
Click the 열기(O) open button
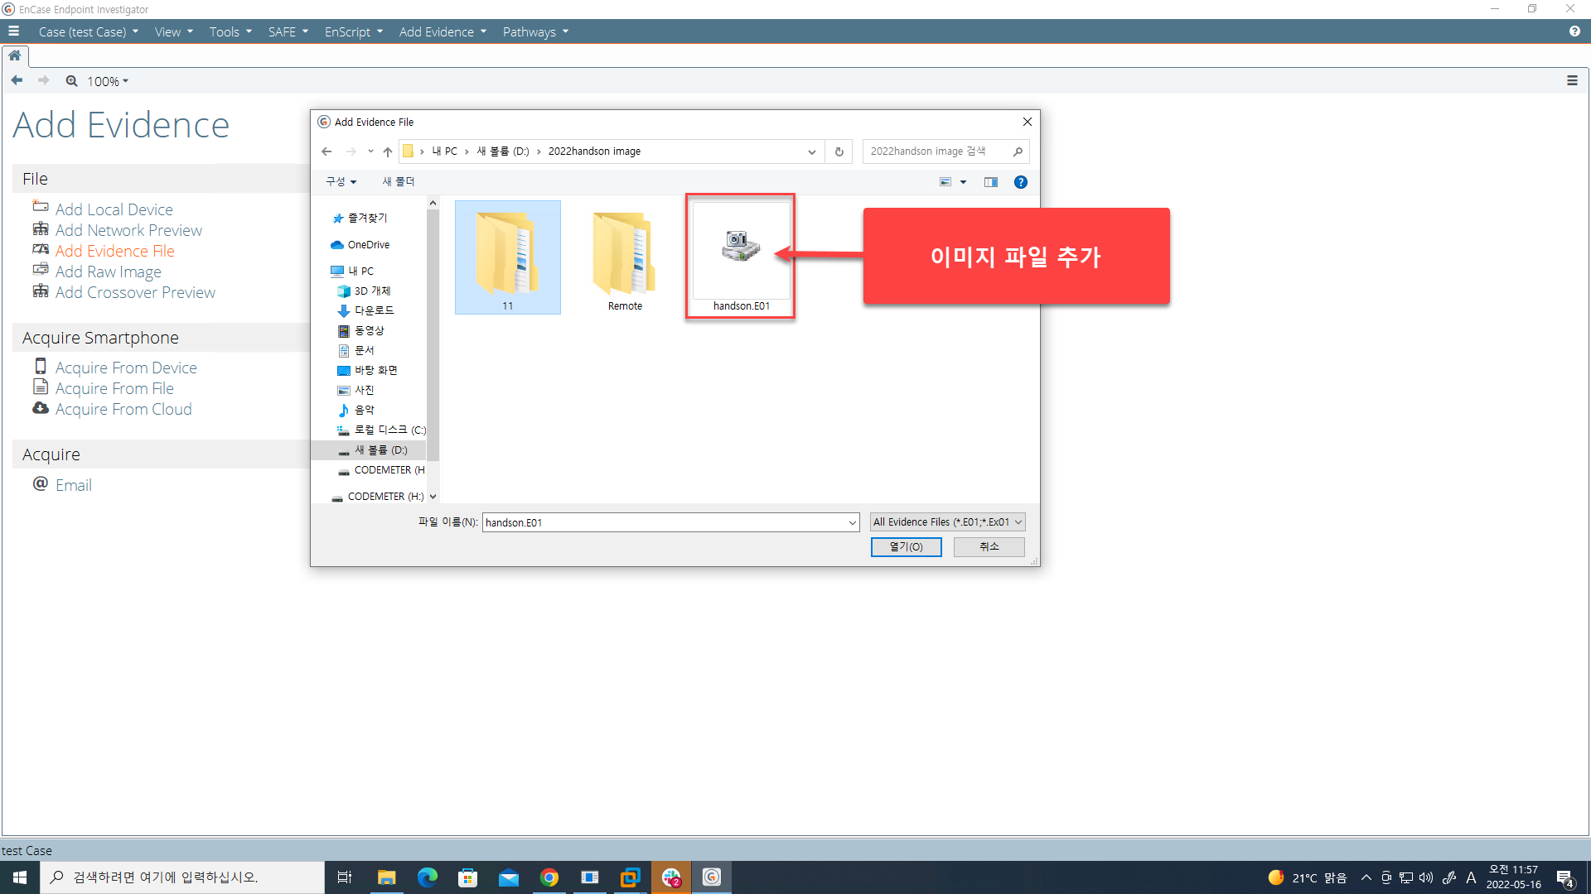click(906, 547)
